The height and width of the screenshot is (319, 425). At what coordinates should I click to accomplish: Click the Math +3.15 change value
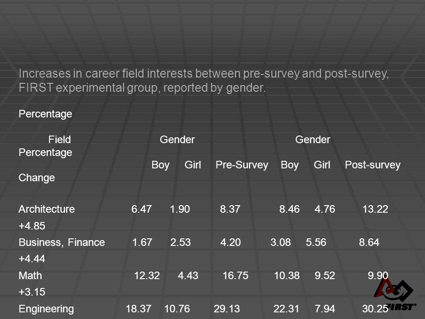point(32,292)
